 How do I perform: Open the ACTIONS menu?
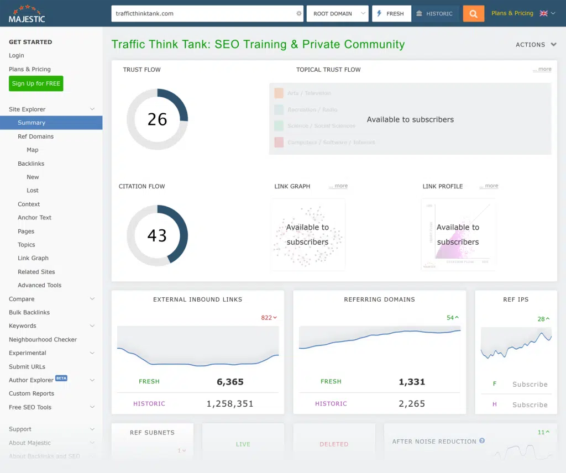(534, 45)
